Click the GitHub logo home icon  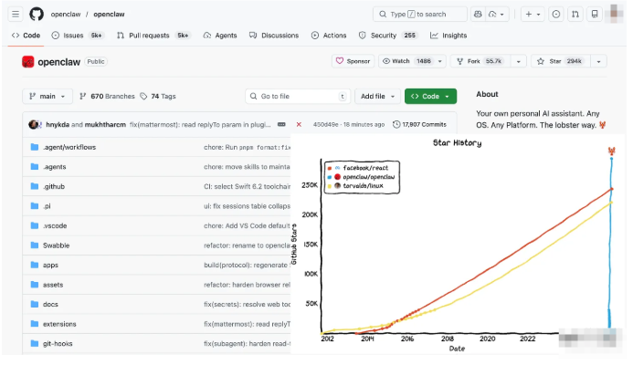(37, 15)
